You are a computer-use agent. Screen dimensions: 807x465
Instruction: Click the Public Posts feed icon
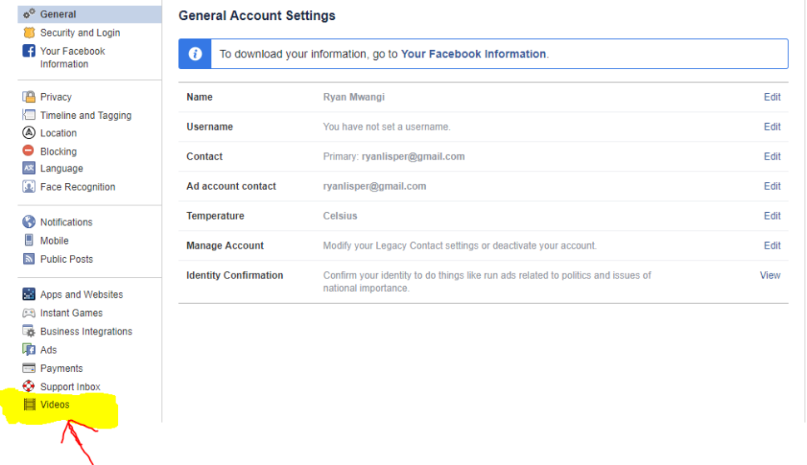[x=29, y=259]
